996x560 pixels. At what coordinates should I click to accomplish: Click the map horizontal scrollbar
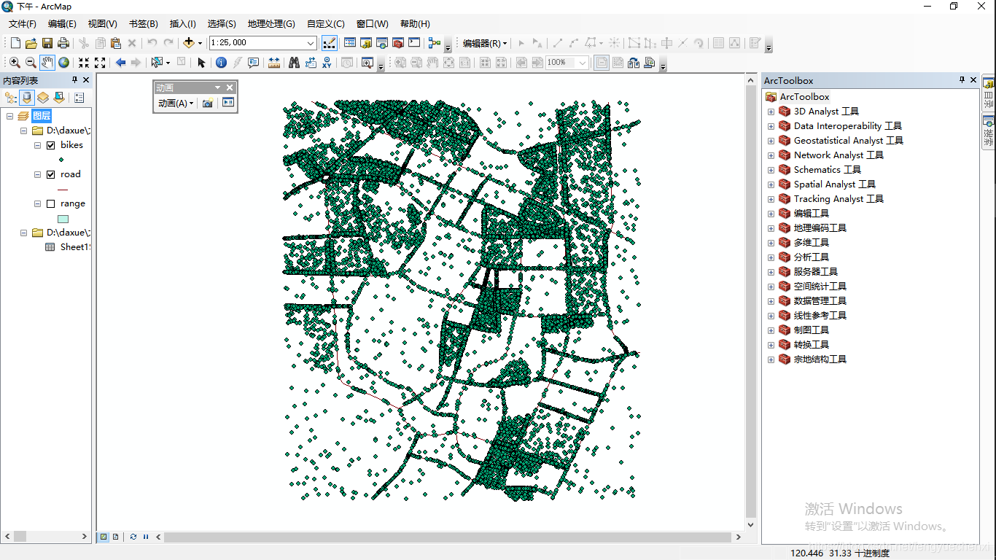(448, 537)
